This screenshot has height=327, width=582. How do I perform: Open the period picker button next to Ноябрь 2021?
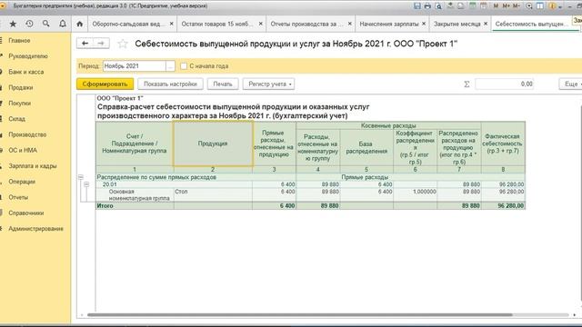170,66
